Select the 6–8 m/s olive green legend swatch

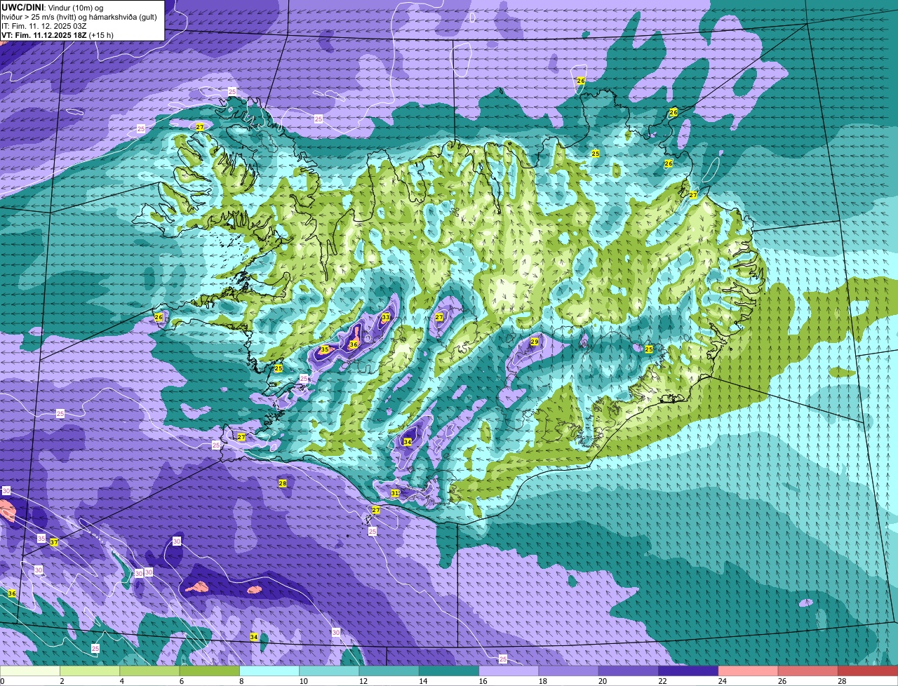(210, 671)
